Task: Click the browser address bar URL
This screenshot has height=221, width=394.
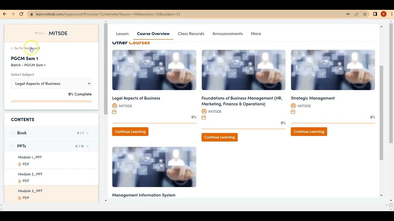Action: pyautogui.click(x=108, y=14)
